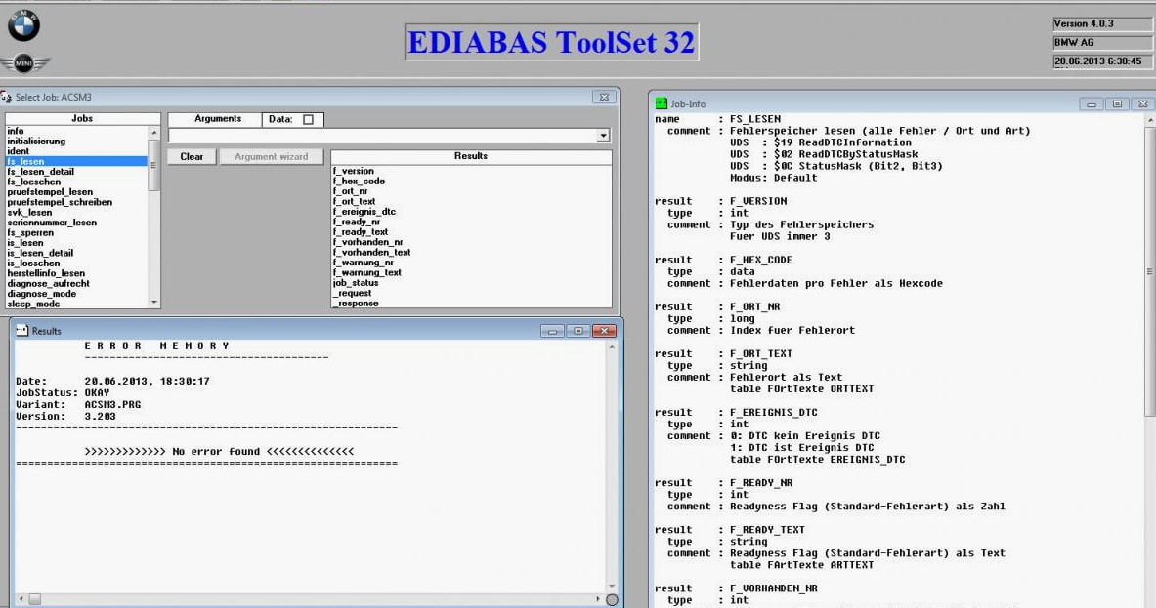The width and height of the screenshot is (1156, 608).
Task: Select the ident job
Action: coord(19,151)
